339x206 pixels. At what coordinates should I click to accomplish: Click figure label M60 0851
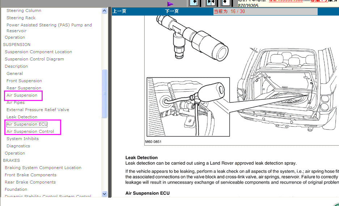point(153,142)
